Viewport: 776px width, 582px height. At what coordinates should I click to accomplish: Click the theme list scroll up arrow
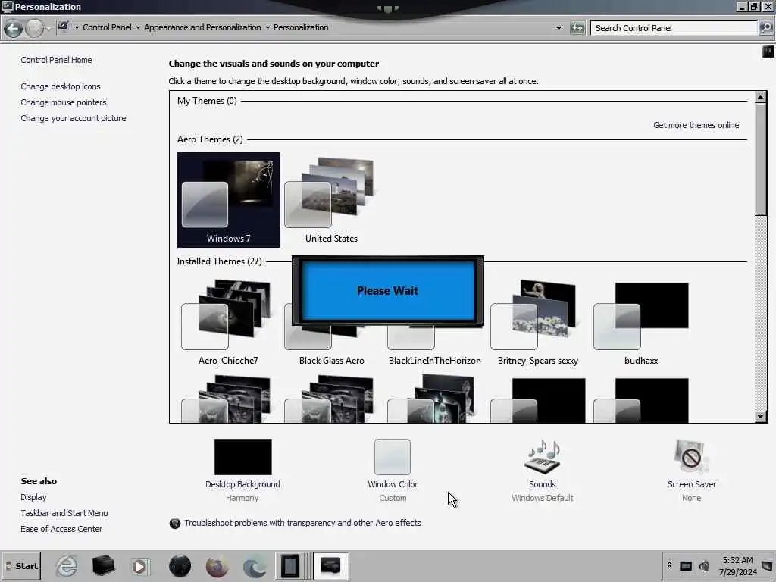pyautogui.click(x=761, y=97)
